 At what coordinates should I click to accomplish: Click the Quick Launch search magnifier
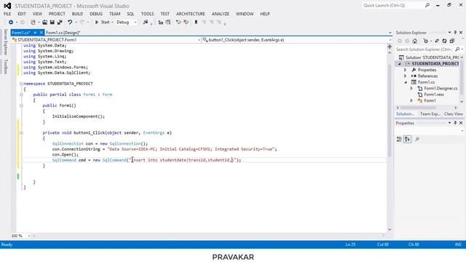[427, 5]
